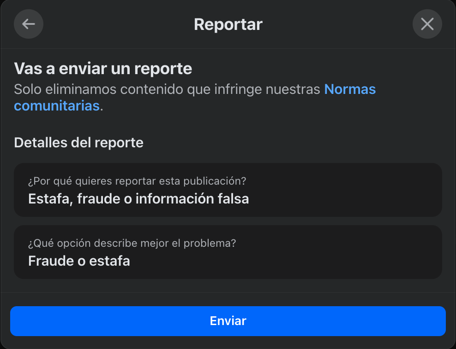Screen dimensions: 456x349
Task: Click the word "comunitarias" in the link
Action: coord(57,106)
